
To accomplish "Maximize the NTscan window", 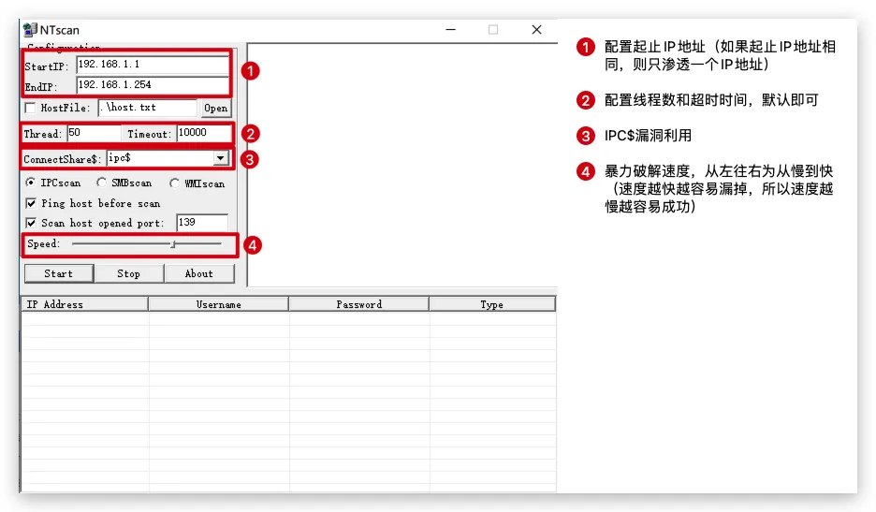I will tap(493, 30).
